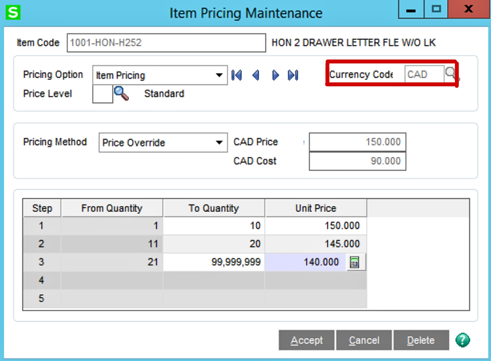Go to first pricing record

237,75
